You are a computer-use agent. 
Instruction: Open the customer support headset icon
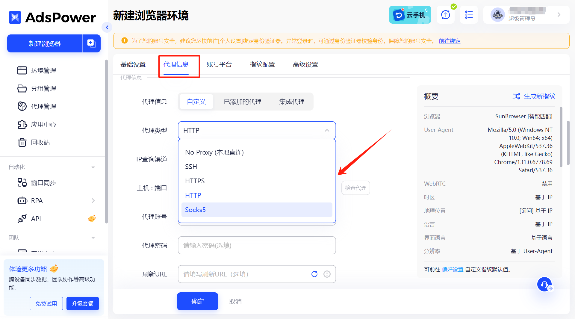[544, 284]
